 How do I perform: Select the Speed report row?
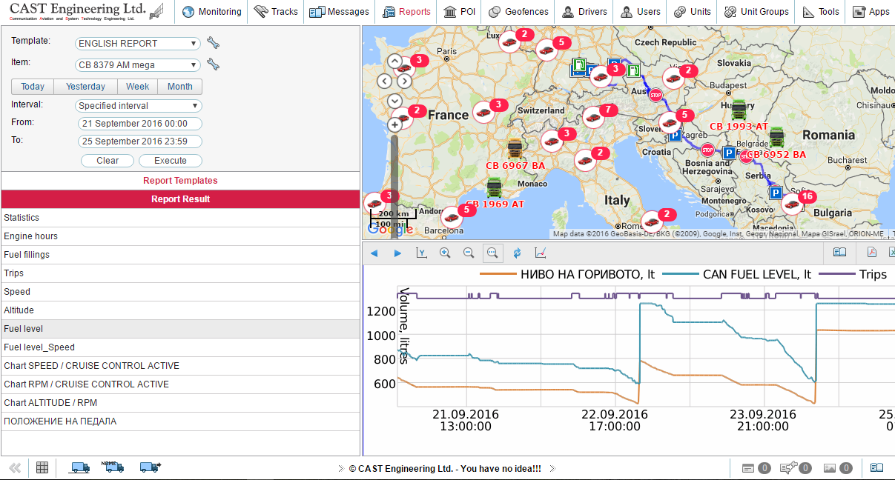[180, 292]
